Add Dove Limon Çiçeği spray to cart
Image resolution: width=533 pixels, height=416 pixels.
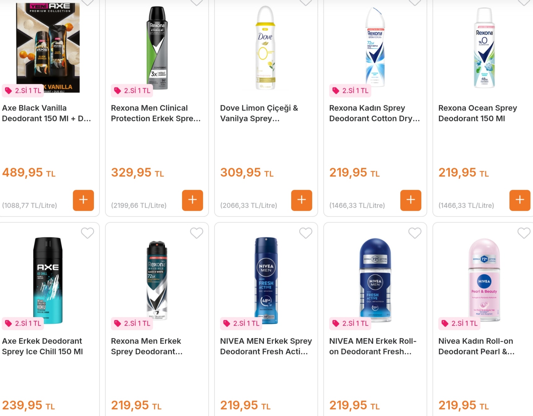pos(301,200)
